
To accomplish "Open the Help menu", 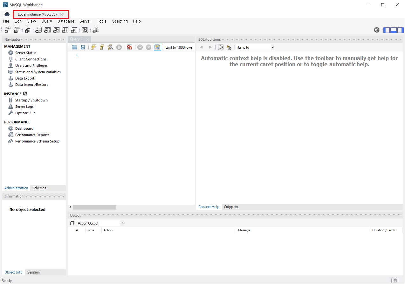I will 137,21.
